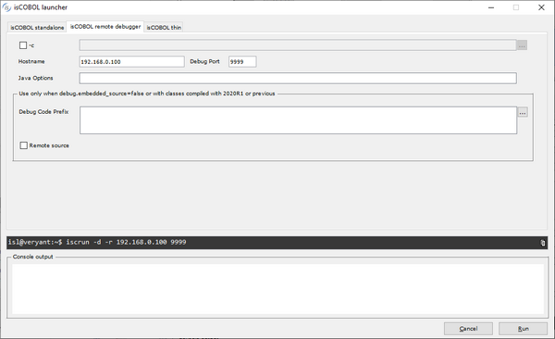The width and height of the screenshot is (555, 339).
Task: Click the Console output area
Action: coord(277,289)
